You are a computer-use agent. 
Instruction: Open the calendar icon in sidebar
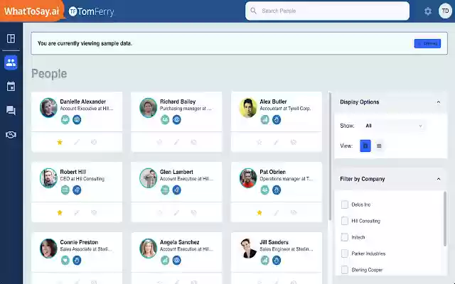click(x=11, y=87)
